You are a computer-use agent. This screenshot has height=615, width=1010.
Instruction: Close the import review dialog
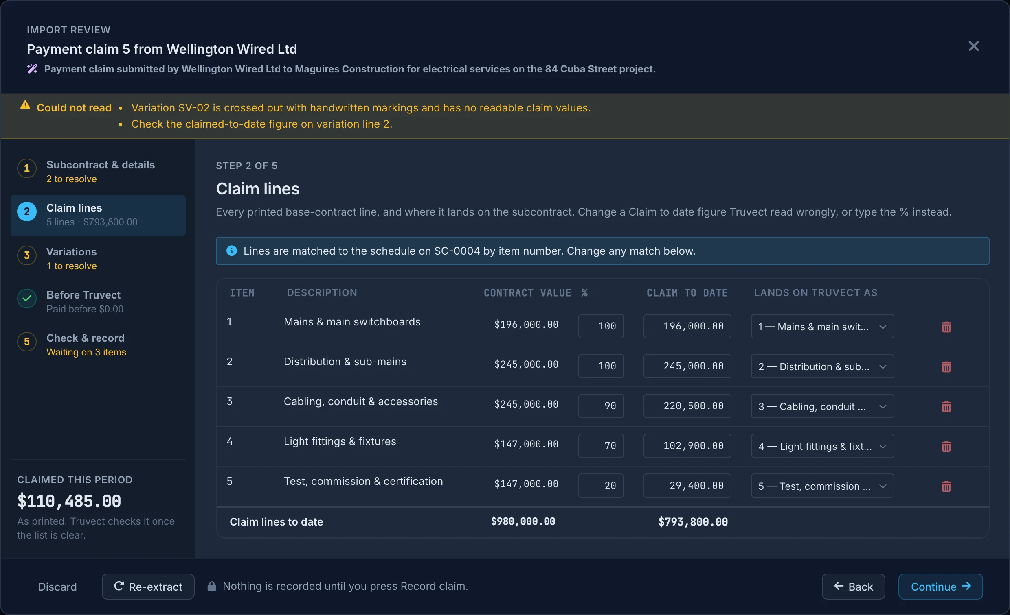(973, 46)
